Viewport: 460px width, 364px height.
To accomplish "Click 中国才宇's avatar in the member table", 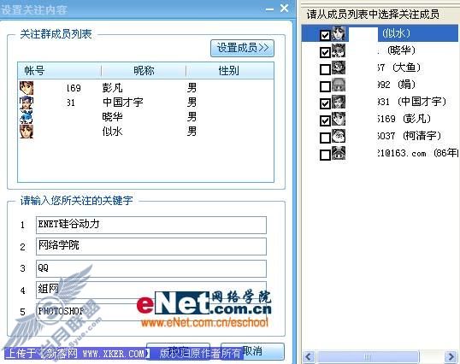I will (27, 103).
